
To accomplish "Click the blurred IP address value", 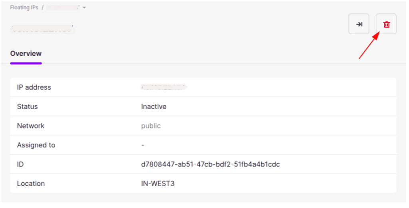I will tap(163, 87).
